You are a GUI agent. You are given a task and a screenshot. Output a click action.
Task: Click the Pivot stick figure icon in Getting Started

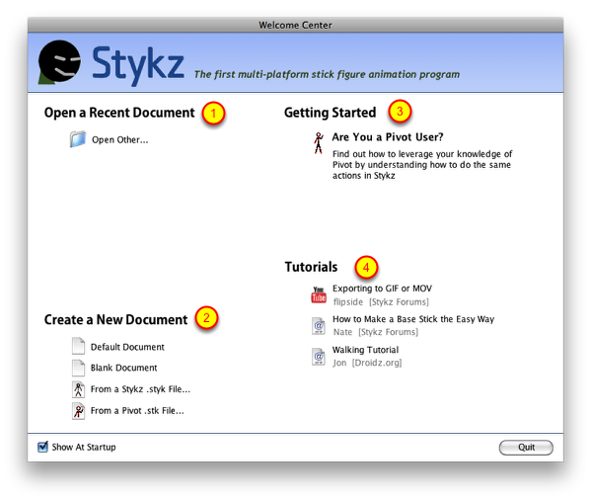click(x=319, y=143)
